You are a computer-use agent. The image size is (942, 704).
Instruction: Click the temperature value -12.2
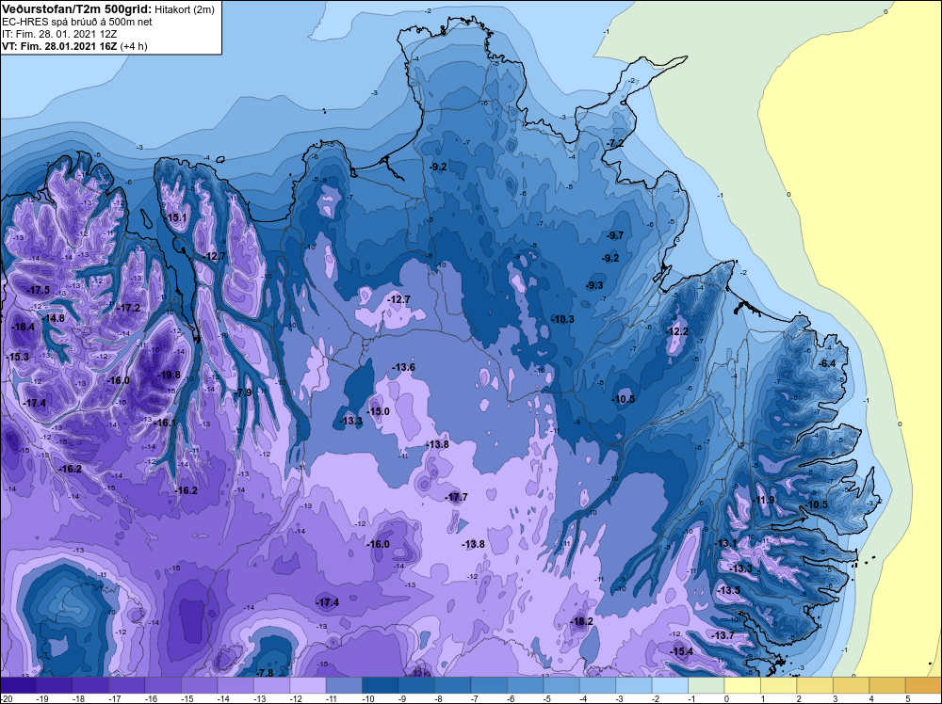tap(677, 332)
